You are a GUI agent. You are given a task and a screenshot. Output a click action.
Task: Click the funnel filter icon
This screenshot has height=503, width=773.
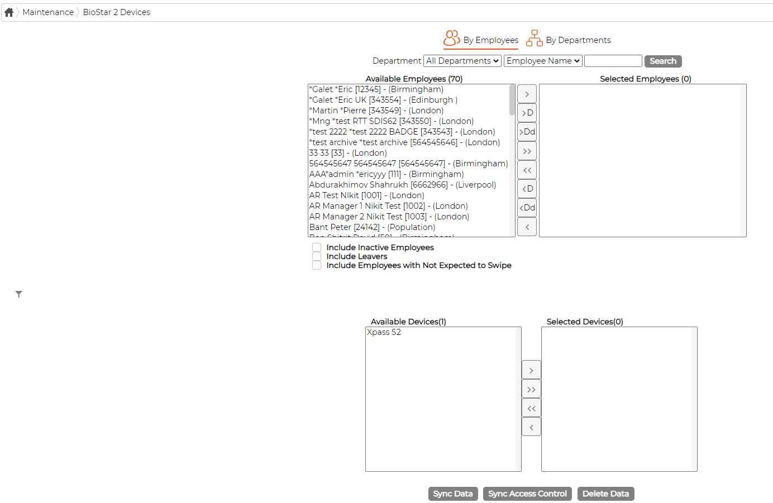18,294
